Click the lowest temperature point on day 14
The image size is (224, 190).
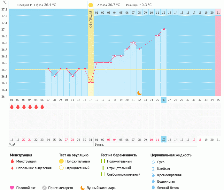(x=91, y=82)
